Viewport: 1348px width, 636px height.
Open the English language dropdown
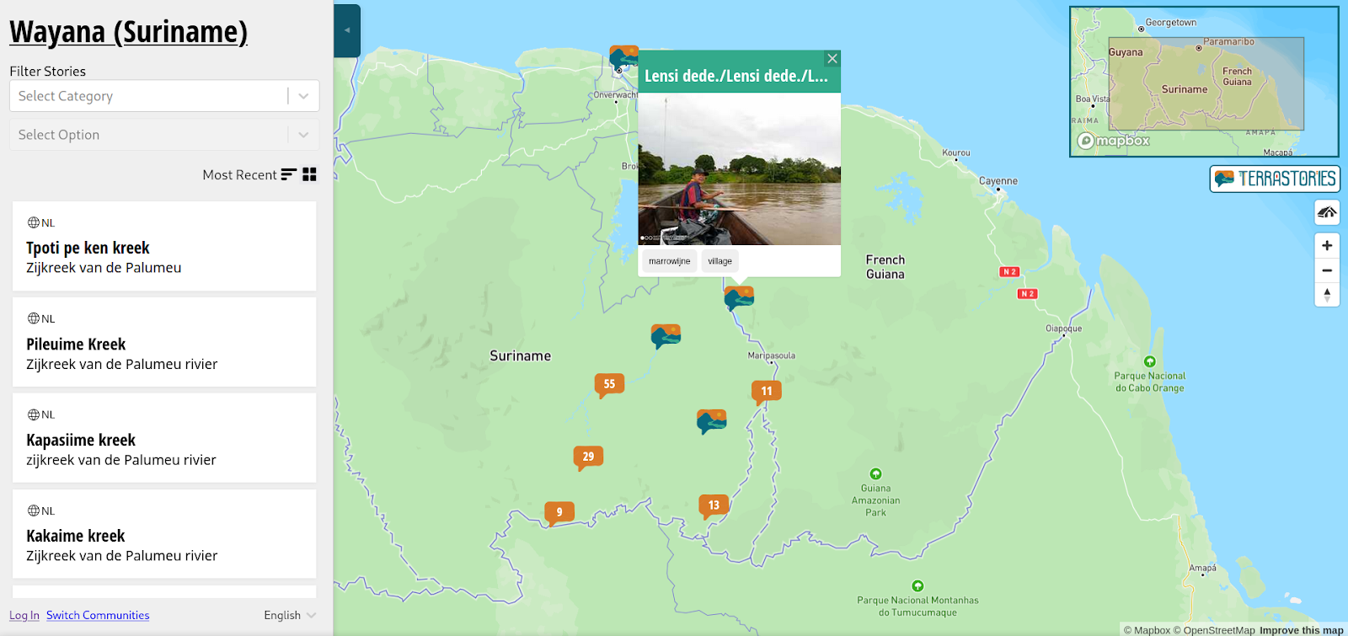pos(290,615)
